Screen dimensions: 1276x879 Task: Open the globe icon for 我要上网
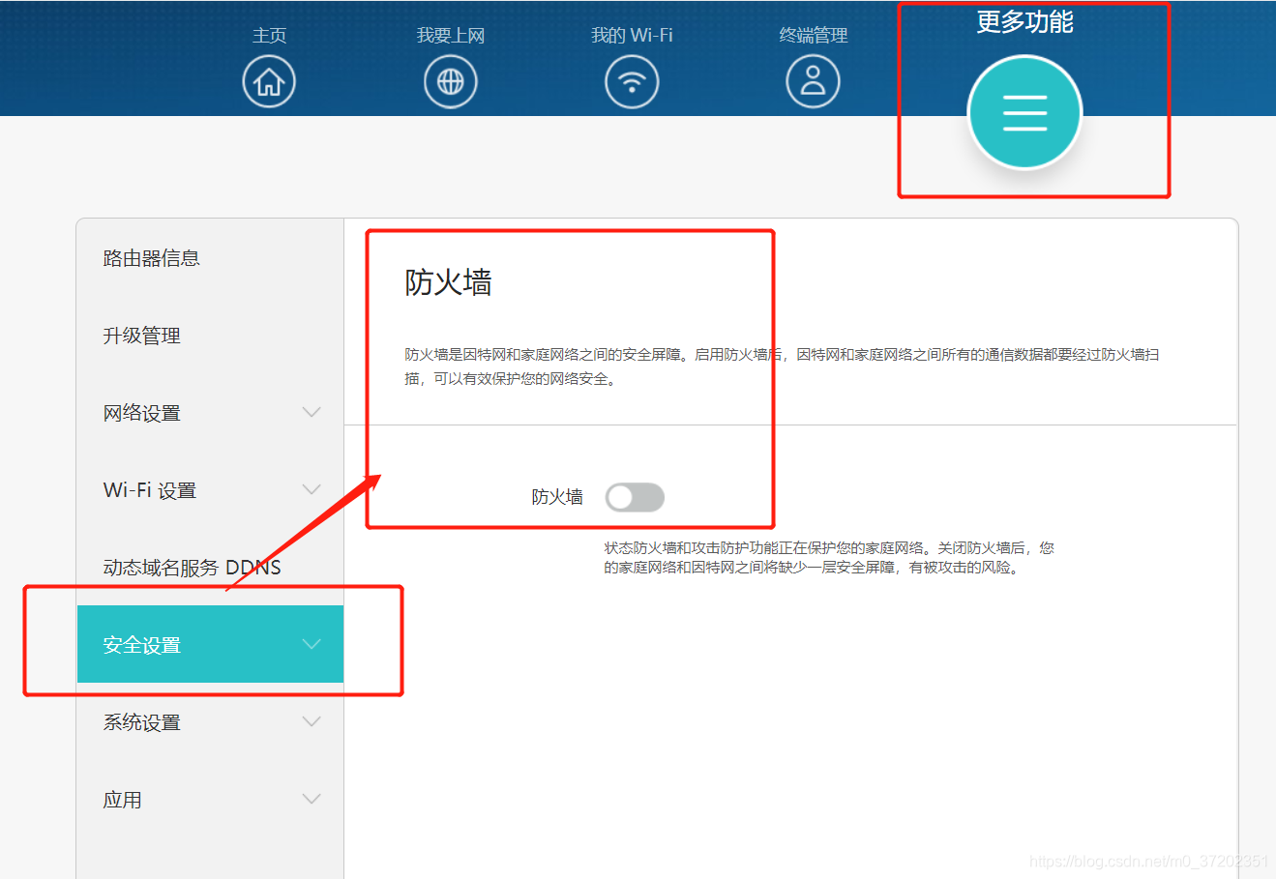coord(451,82)
